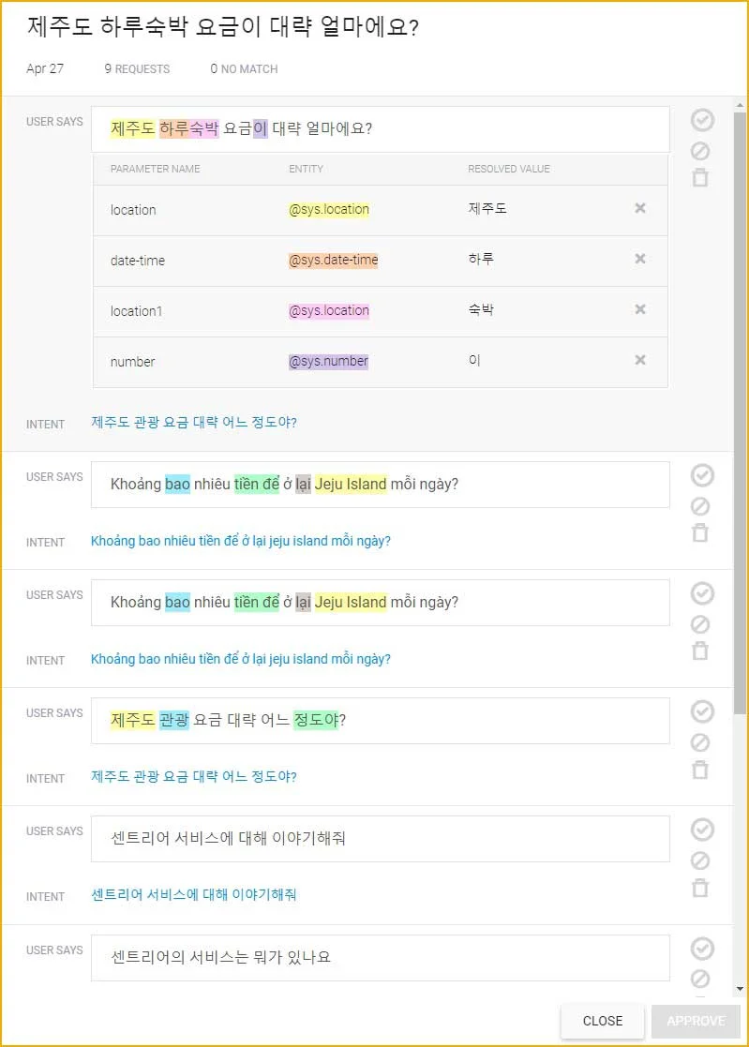Click the scroll down arrow on scrollbar
This screenshot has height=1047, width=749.
[741, 989]
